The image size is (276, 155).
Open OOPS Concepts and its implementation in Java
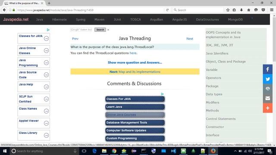[x=223, y=34]
